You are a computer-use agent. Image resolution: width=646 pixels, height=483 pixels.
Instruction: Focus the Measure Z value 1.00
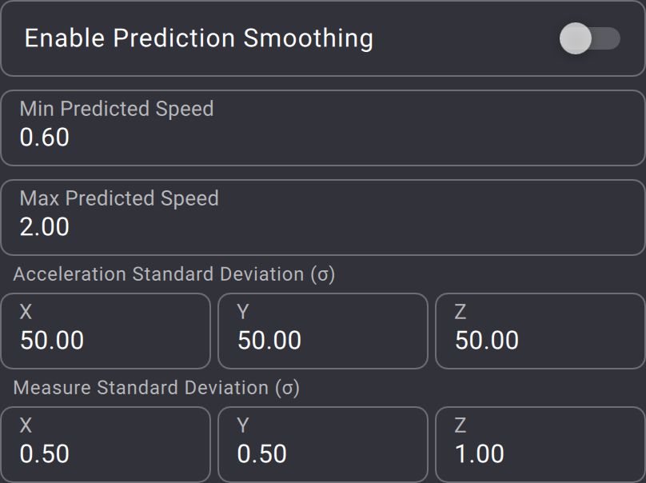480,454
